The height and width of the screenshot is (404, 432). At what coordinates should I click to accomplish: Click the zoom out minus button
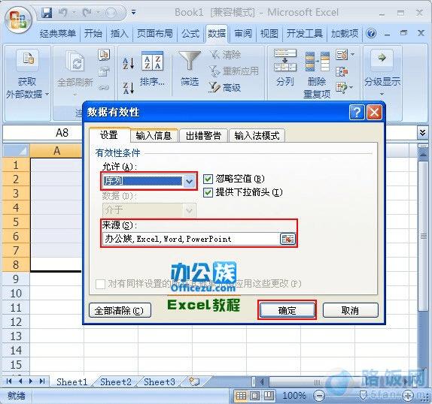[319, 396]
